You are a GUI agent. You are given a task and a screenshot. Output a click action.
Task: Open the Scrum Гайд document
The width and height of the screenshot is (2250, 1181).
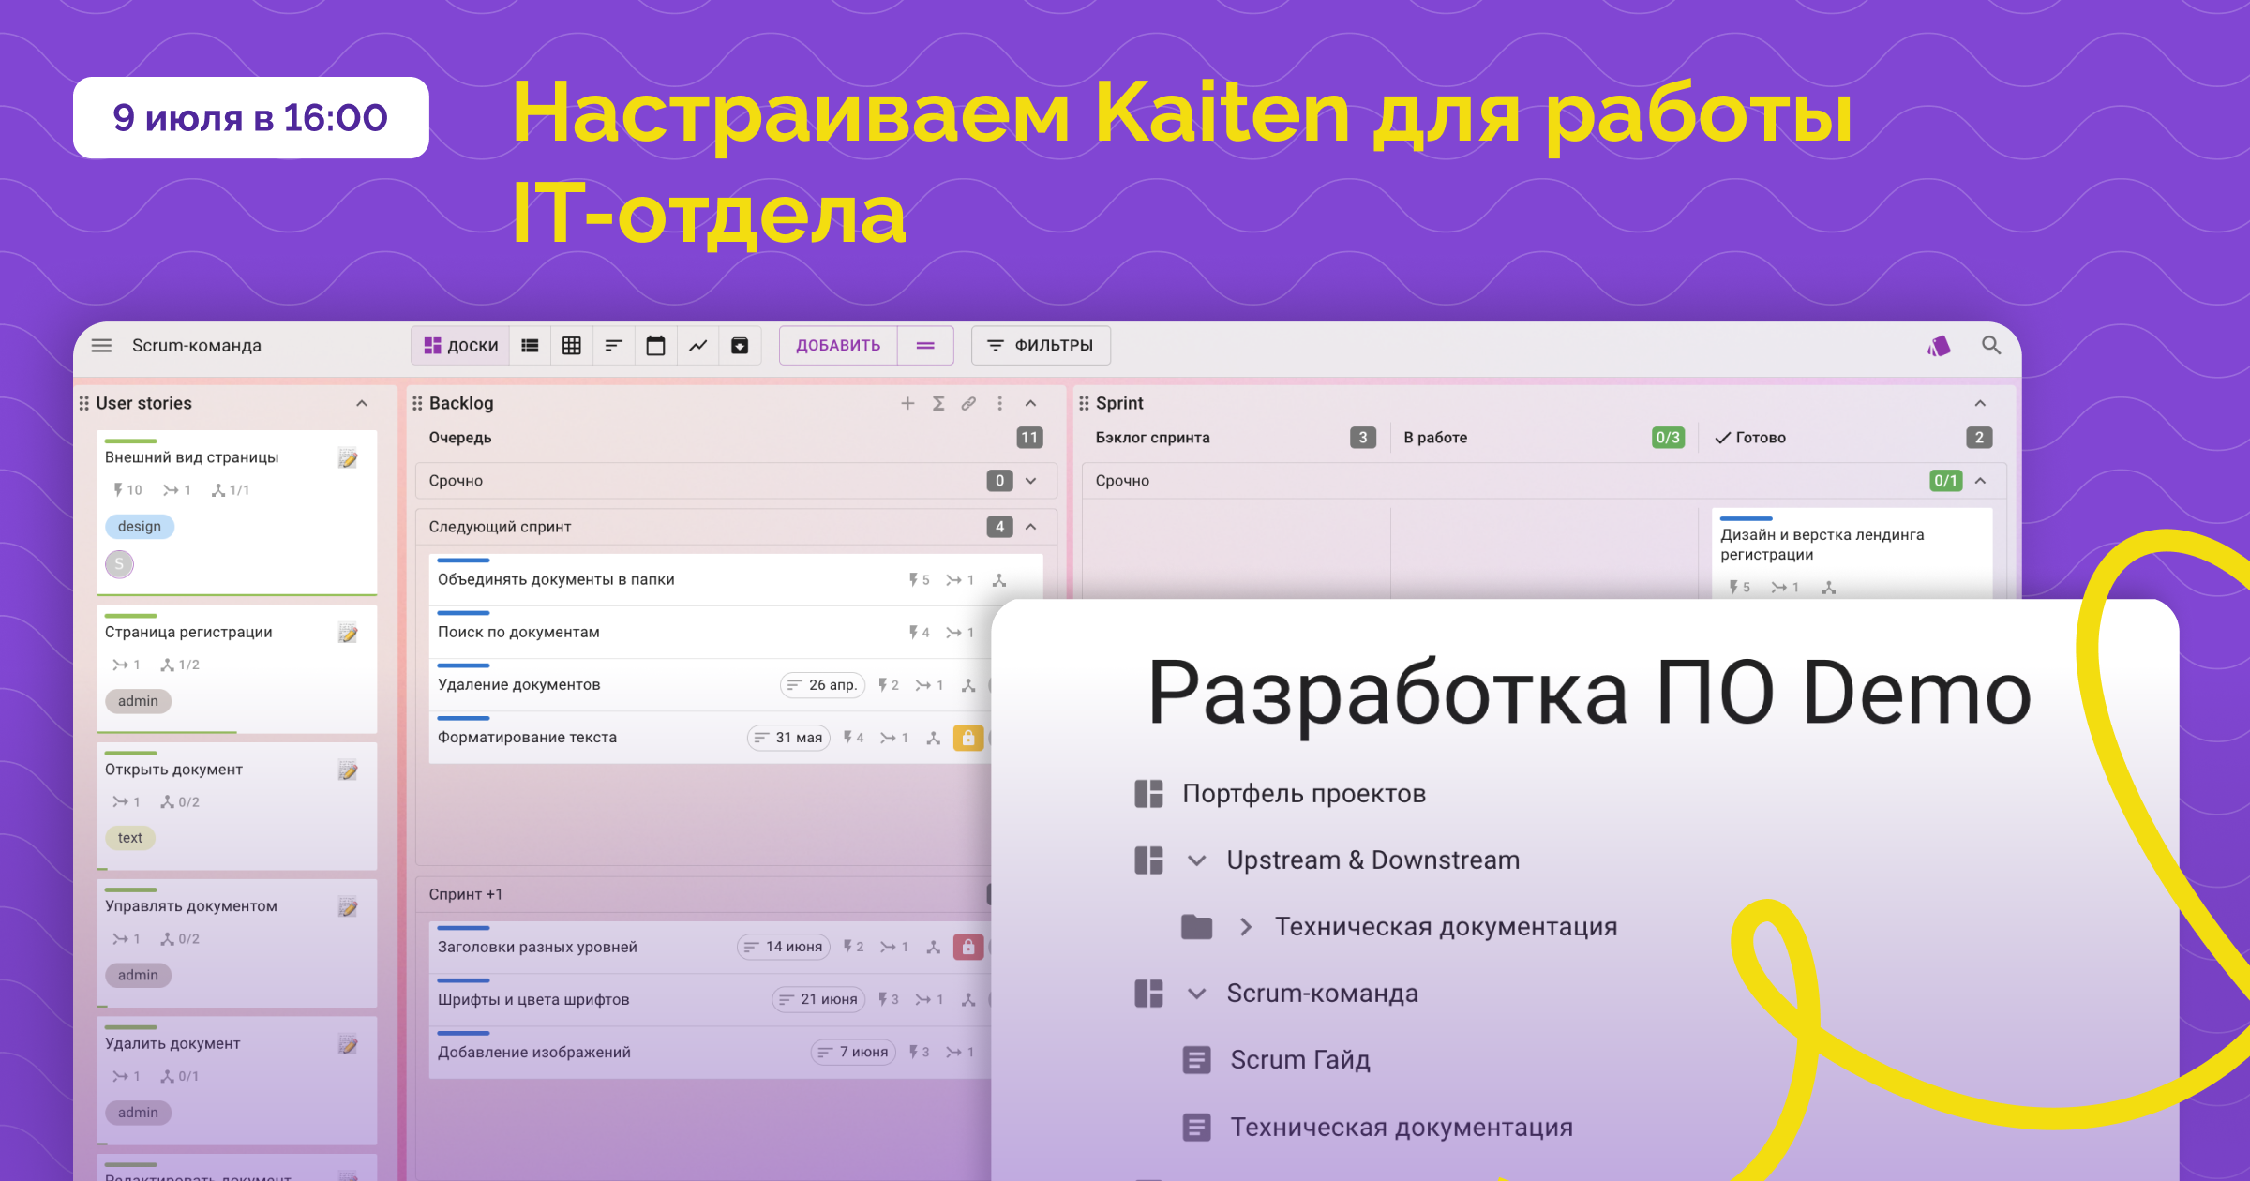pyautogui.click(x=1299, y=1060)
